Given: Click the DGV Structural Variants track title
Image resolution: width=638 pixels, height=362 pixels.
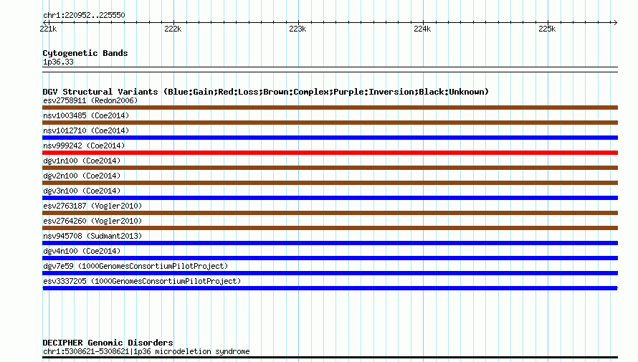Looking at the screenshot, I should pos(266,92).
